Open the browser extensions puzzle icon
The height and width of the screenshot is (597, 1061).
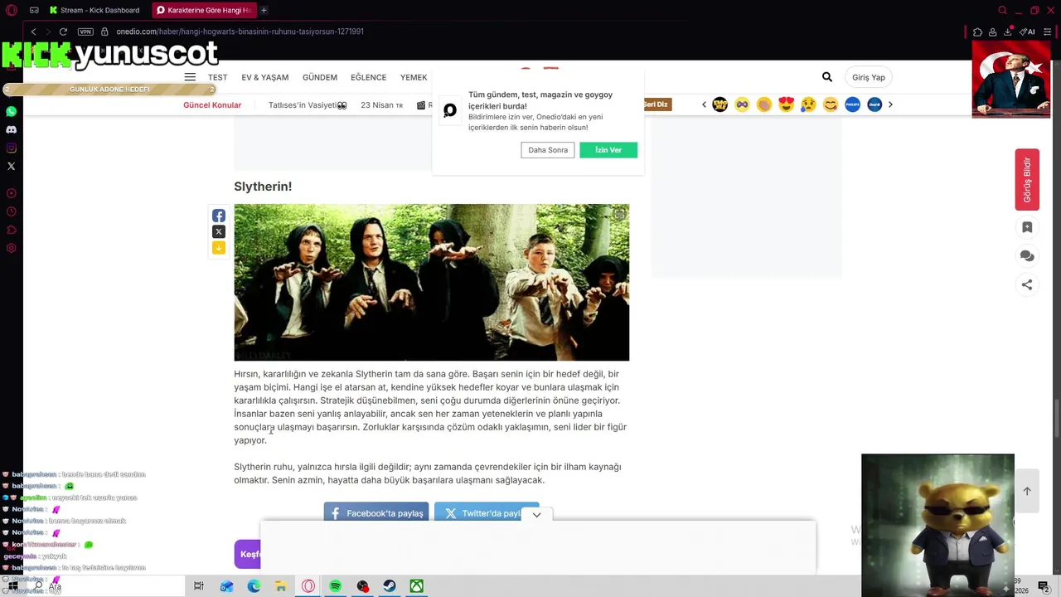[977, 32]
